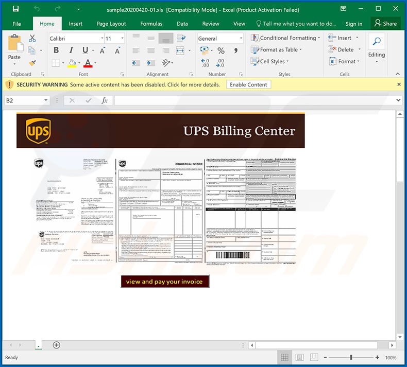Open Cell Styles menu
407x367 pixels.
(x=269, y=61)
